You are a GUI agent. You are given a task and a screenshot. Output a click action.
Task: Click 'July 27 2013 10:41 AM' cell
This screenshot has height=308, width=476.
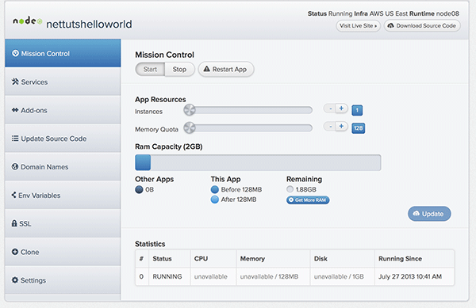point(414,276)
